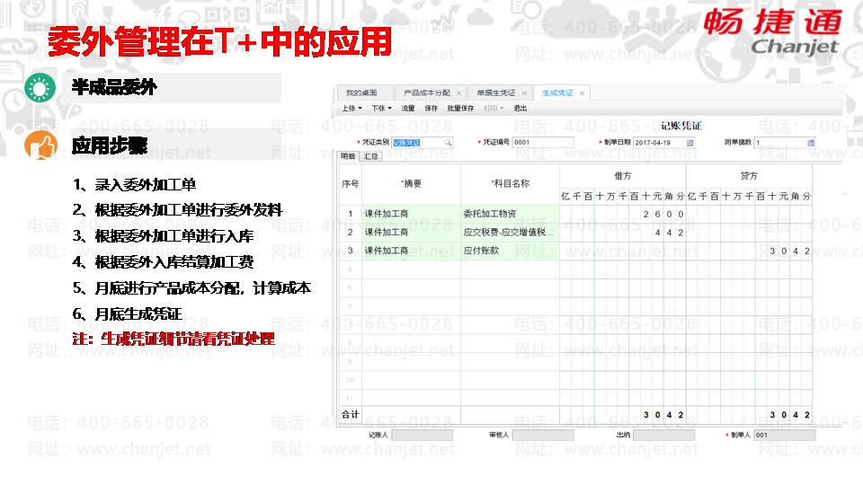Click the 制单人 field showing 001
This screenshot has height=485, width=863.
click(x=784, y=435)
